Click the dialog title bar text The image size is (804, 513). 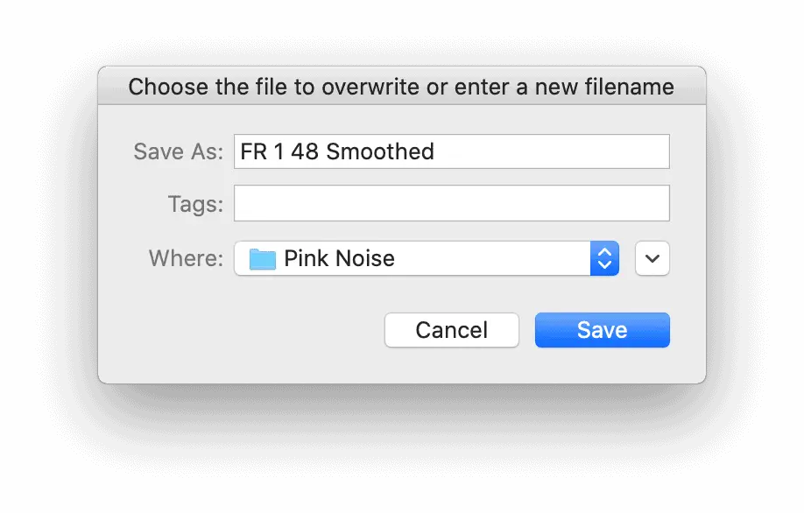[x=401, y=87]
